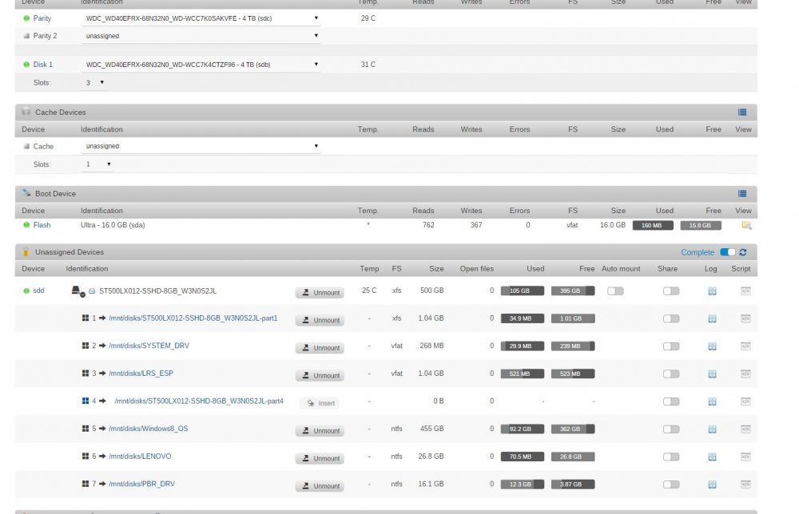
Task: Edit script icon for SYSTEM_DRV partition
Action: click(745, 346)
